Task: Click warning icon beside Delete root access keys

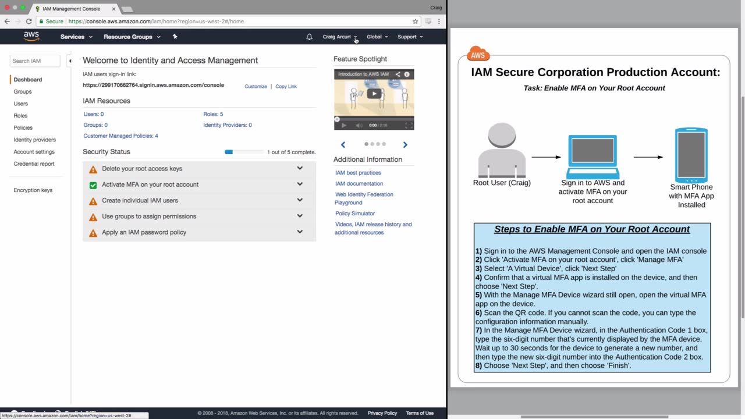Action: tap(93, 169)
